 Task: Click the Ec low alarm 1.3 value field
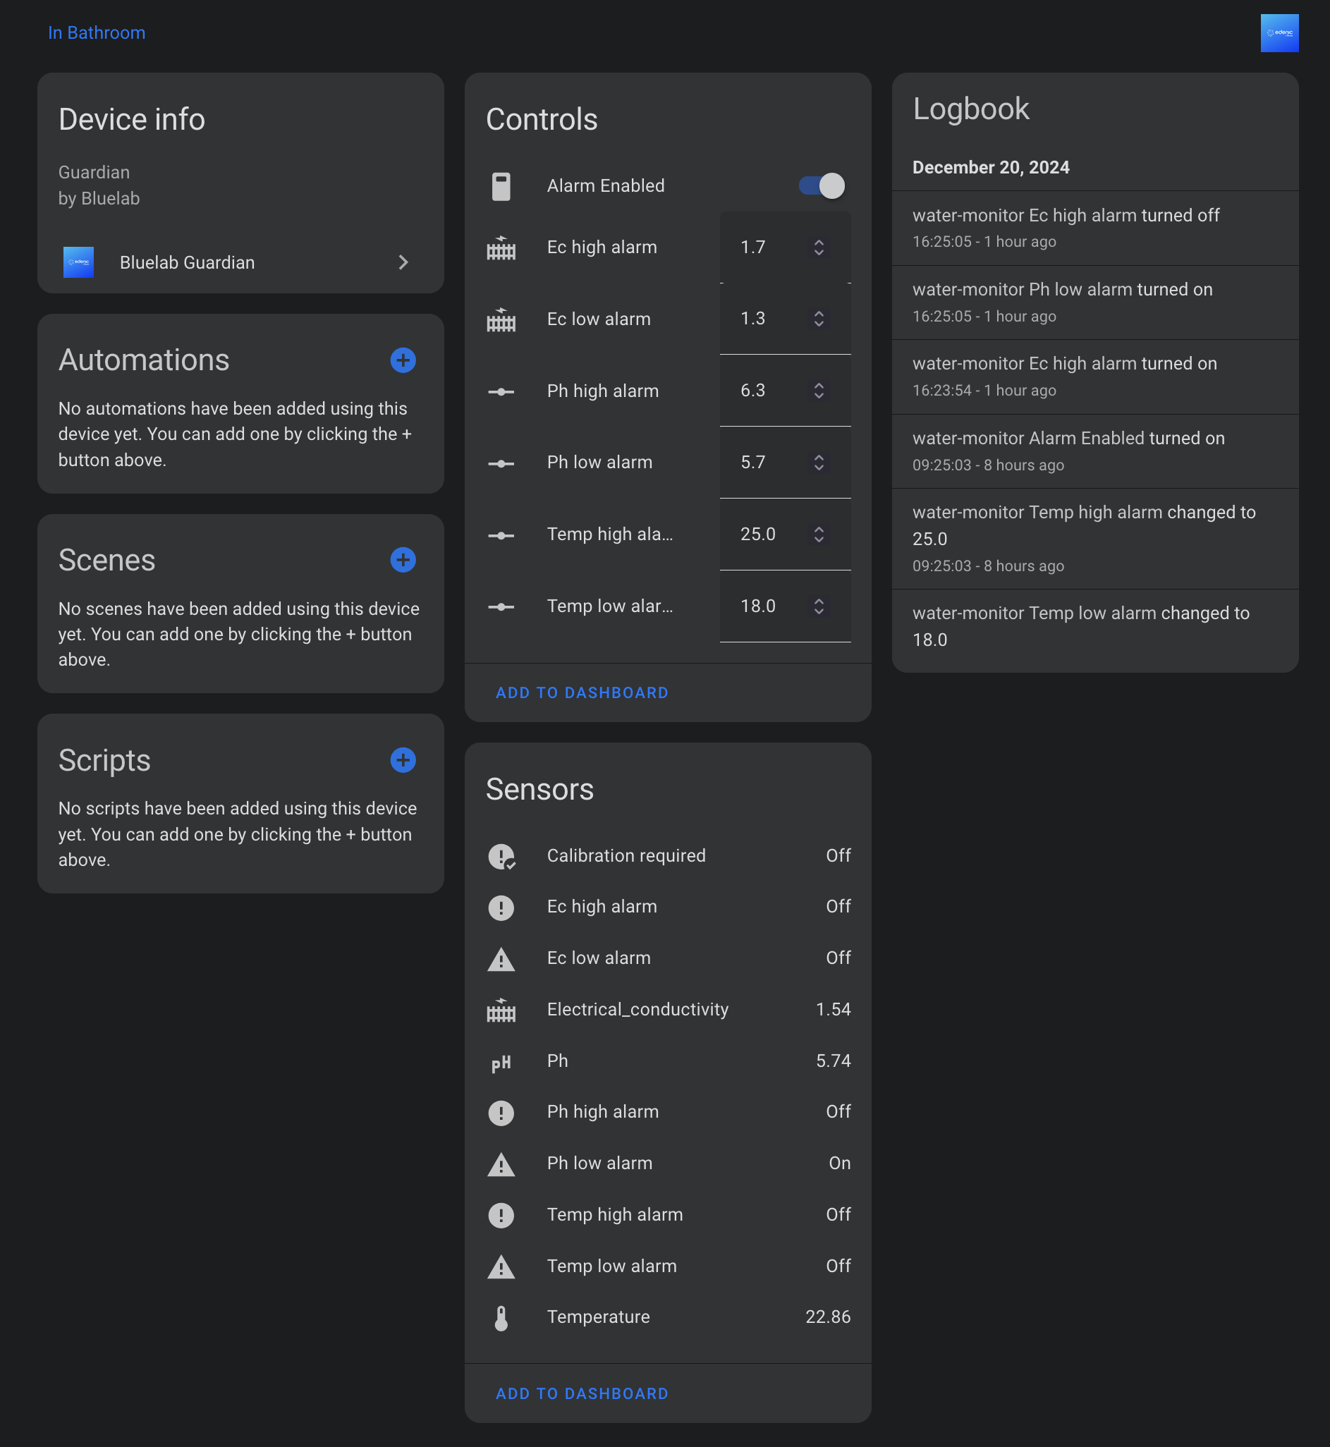tap(784, 319)
